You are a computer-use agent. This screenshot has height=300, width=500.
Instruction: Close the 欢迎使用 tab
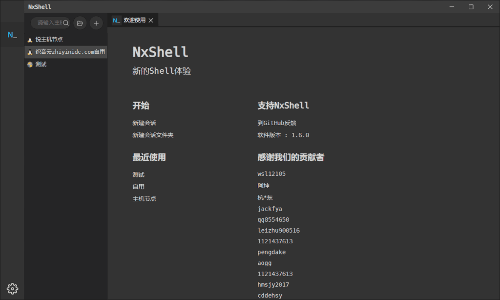coord(151,21)
